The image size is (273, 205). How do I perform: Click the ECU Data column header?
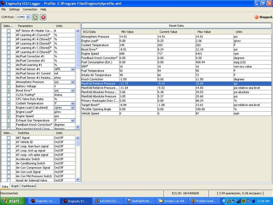[x=100, y=32]
